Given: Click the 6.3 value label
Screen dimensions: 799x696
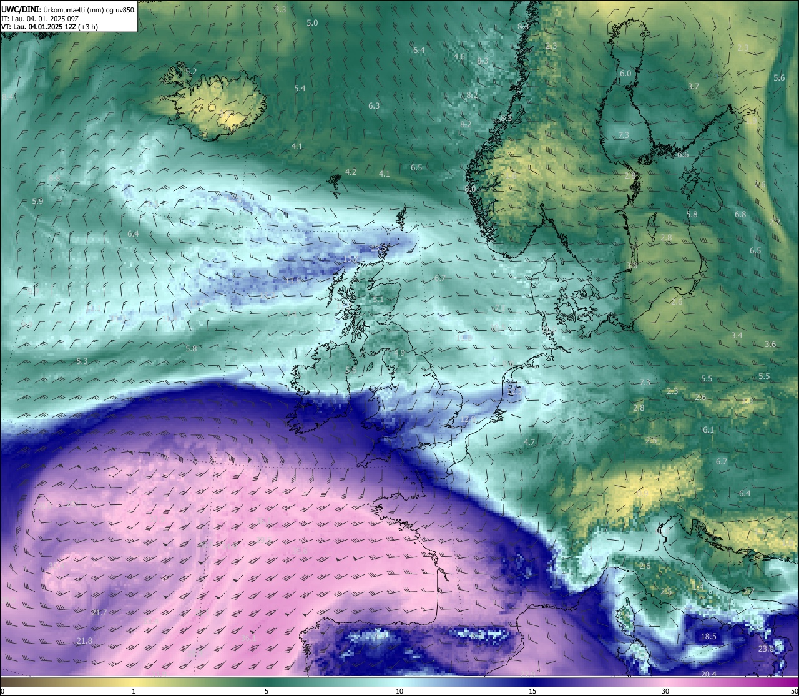Looking at the screenshot, I should (374, 106).
